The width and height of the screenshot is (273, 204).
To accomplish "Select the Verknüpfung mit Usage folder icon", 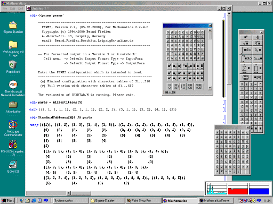I will click(x=13, y=48).
